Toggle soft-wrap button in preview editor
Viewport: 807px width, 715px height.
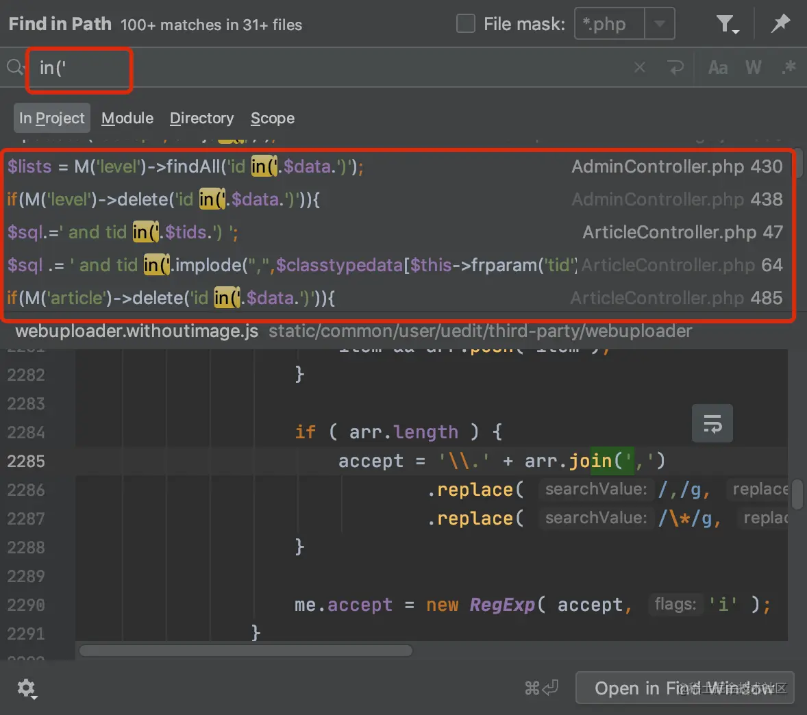(x=712, y=423)
